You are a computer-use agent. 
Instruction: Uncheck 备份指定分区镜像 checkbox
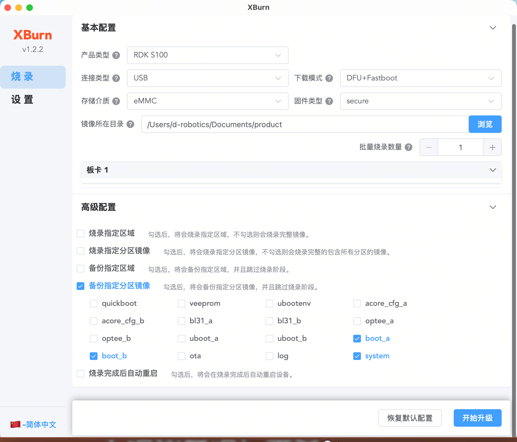(x=81, y=286)
